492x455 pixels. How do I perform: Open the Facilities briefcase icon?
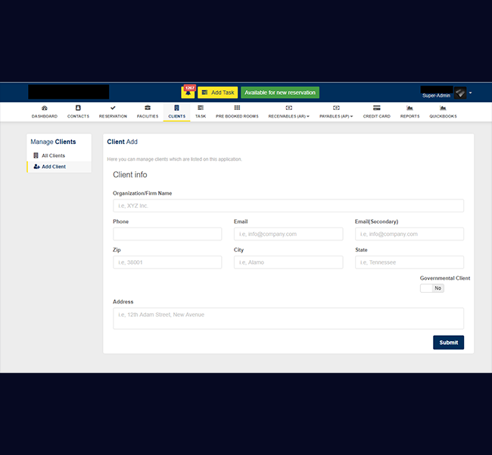(148, 108)
